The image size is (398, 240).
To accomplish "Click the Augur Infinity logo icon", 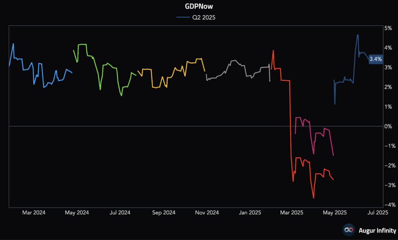I will [349, 230].
